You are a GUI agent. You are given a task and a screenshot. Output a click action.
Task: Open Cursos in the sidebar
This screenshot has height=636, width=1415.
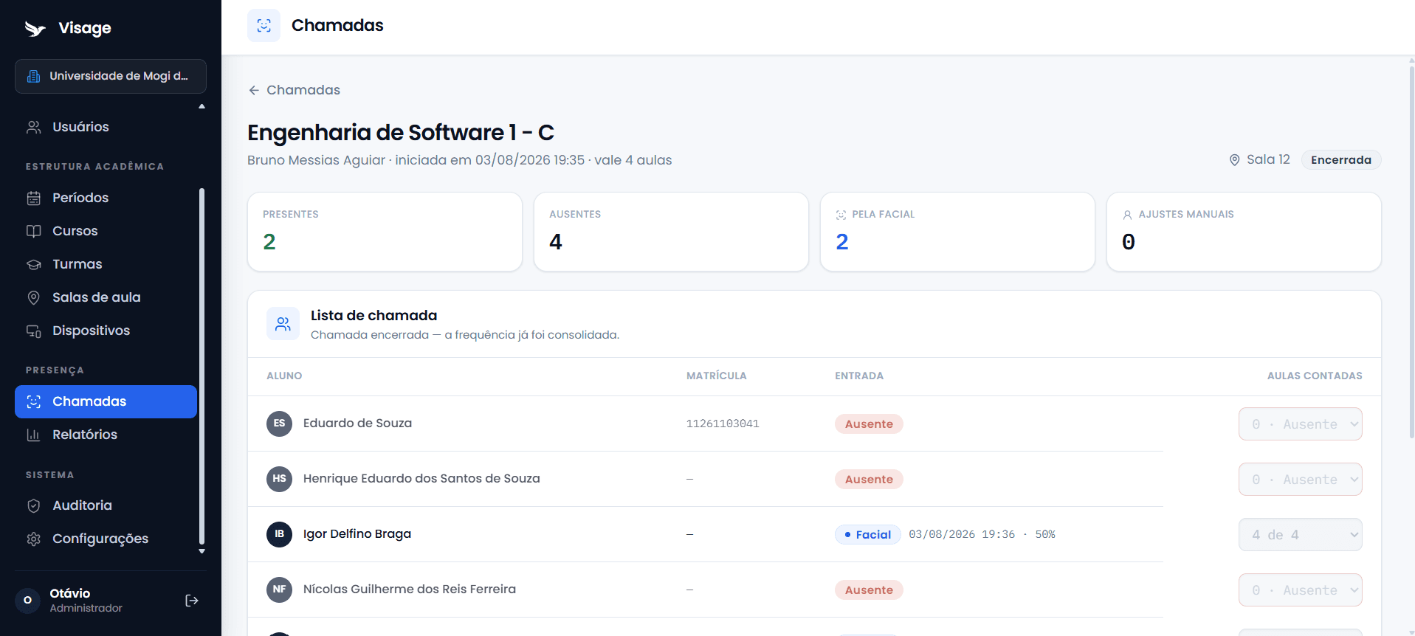(x=106, y=231)
